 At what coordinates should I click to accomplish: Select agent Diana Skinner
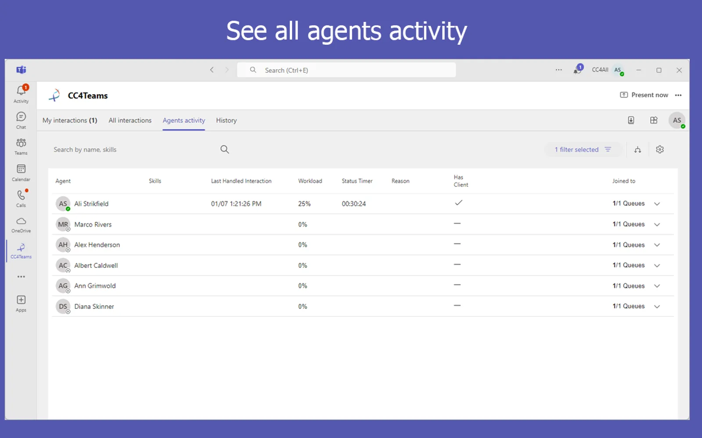[94, 307]
